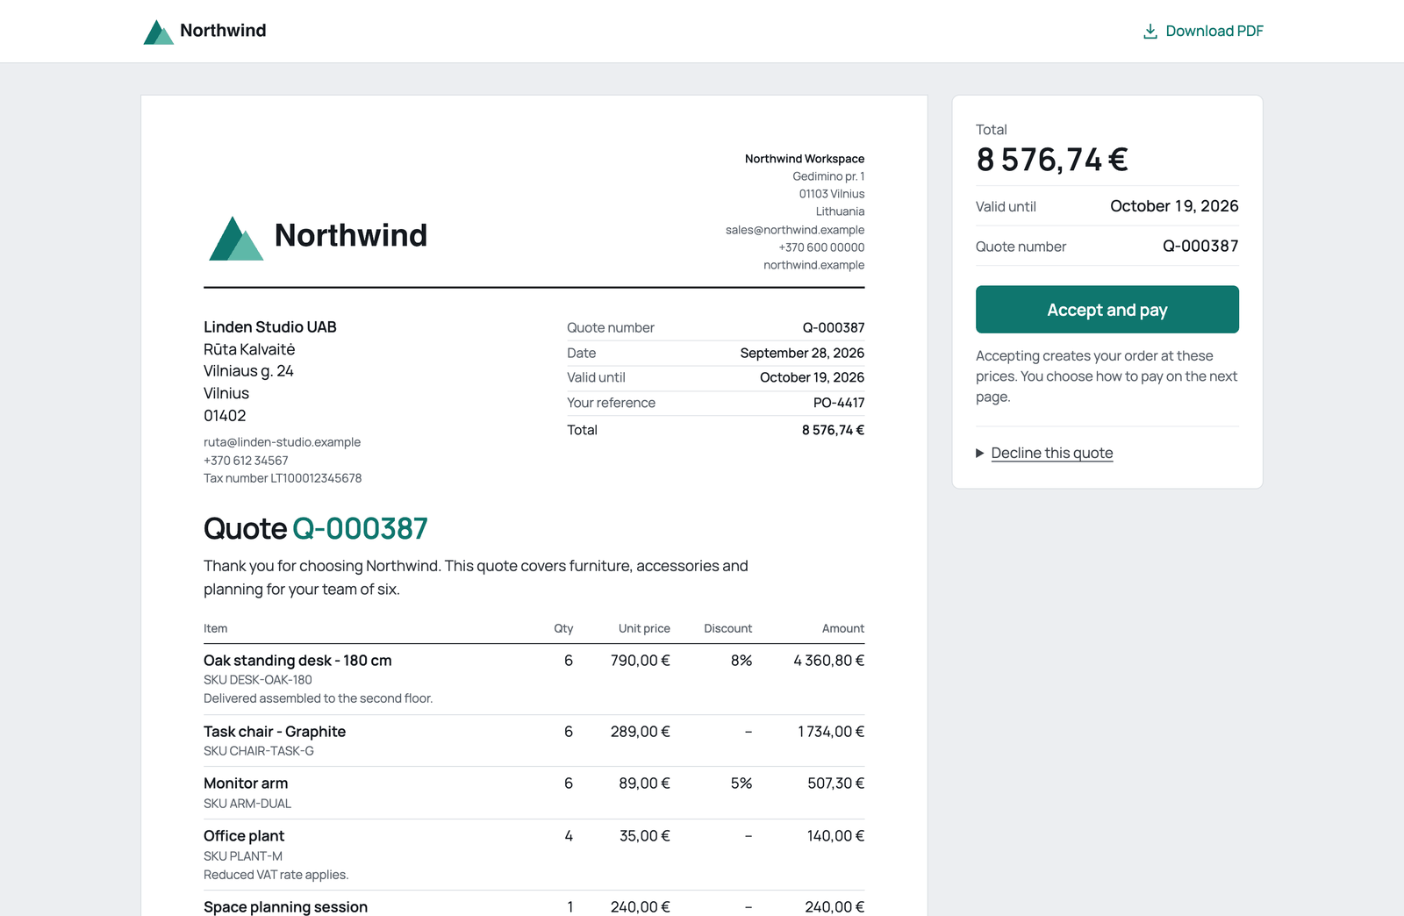The height and width of the screenshot is (916, 1404).
Task: Download the quote as PDF
Action: point(1202,32)
